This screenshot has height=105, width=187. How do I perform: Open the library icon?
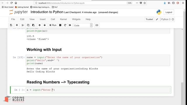click(x=169, y=3)
